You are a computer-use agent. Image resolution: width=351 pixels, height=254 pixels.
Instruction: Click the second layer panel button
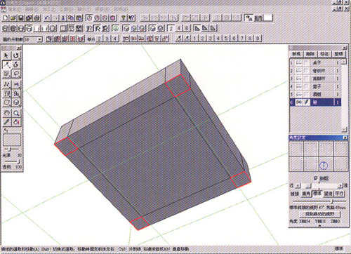[x=310, y=54]
